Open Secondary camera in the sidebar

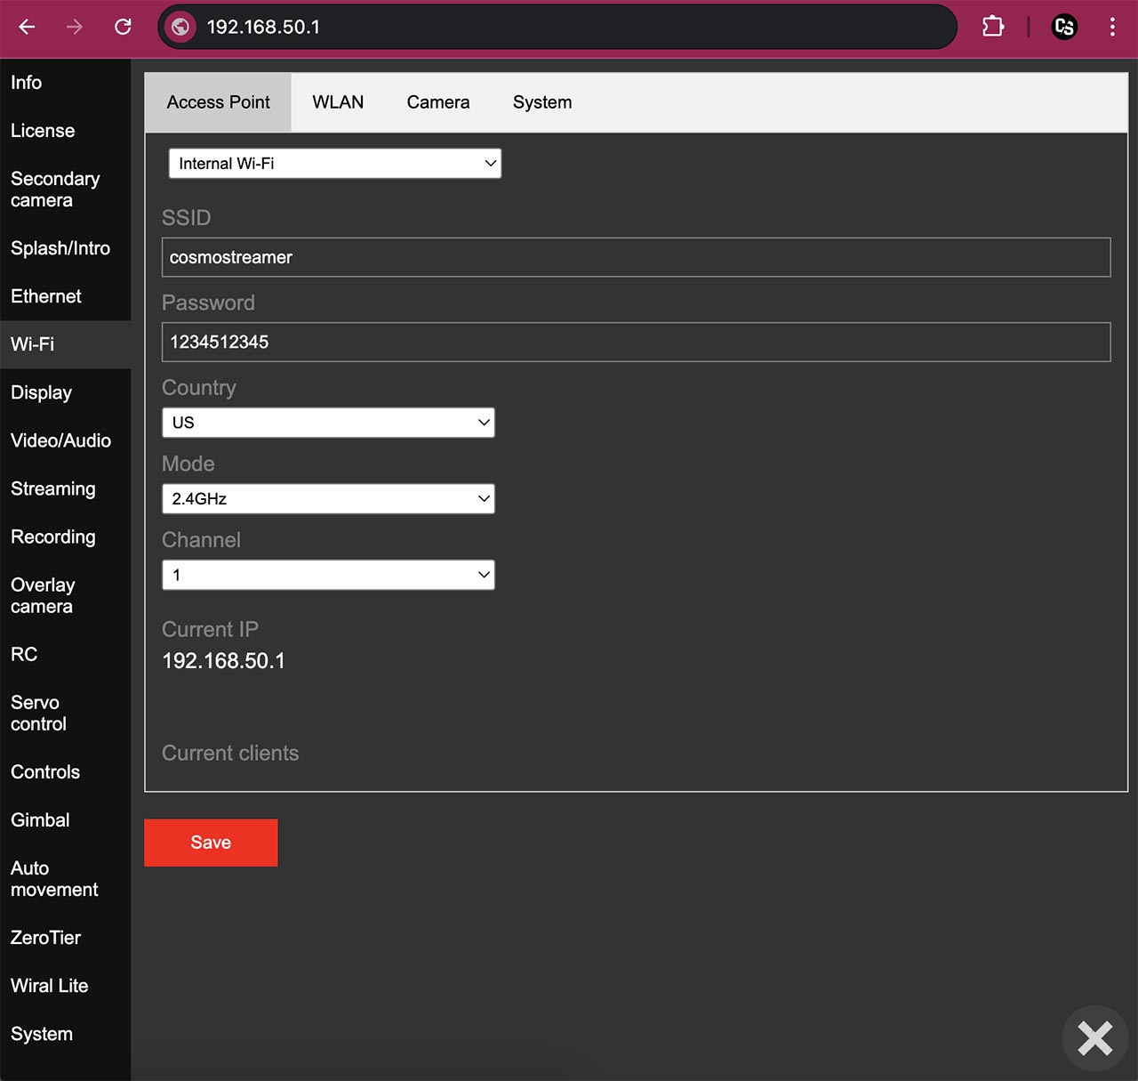pyautogui.click(x=65, y=190)
